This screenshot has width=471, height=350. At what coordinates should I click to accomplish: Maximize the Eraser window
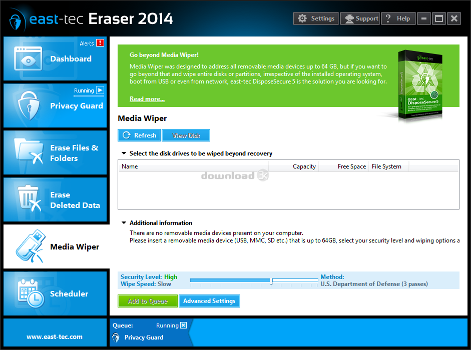[439, 18]
